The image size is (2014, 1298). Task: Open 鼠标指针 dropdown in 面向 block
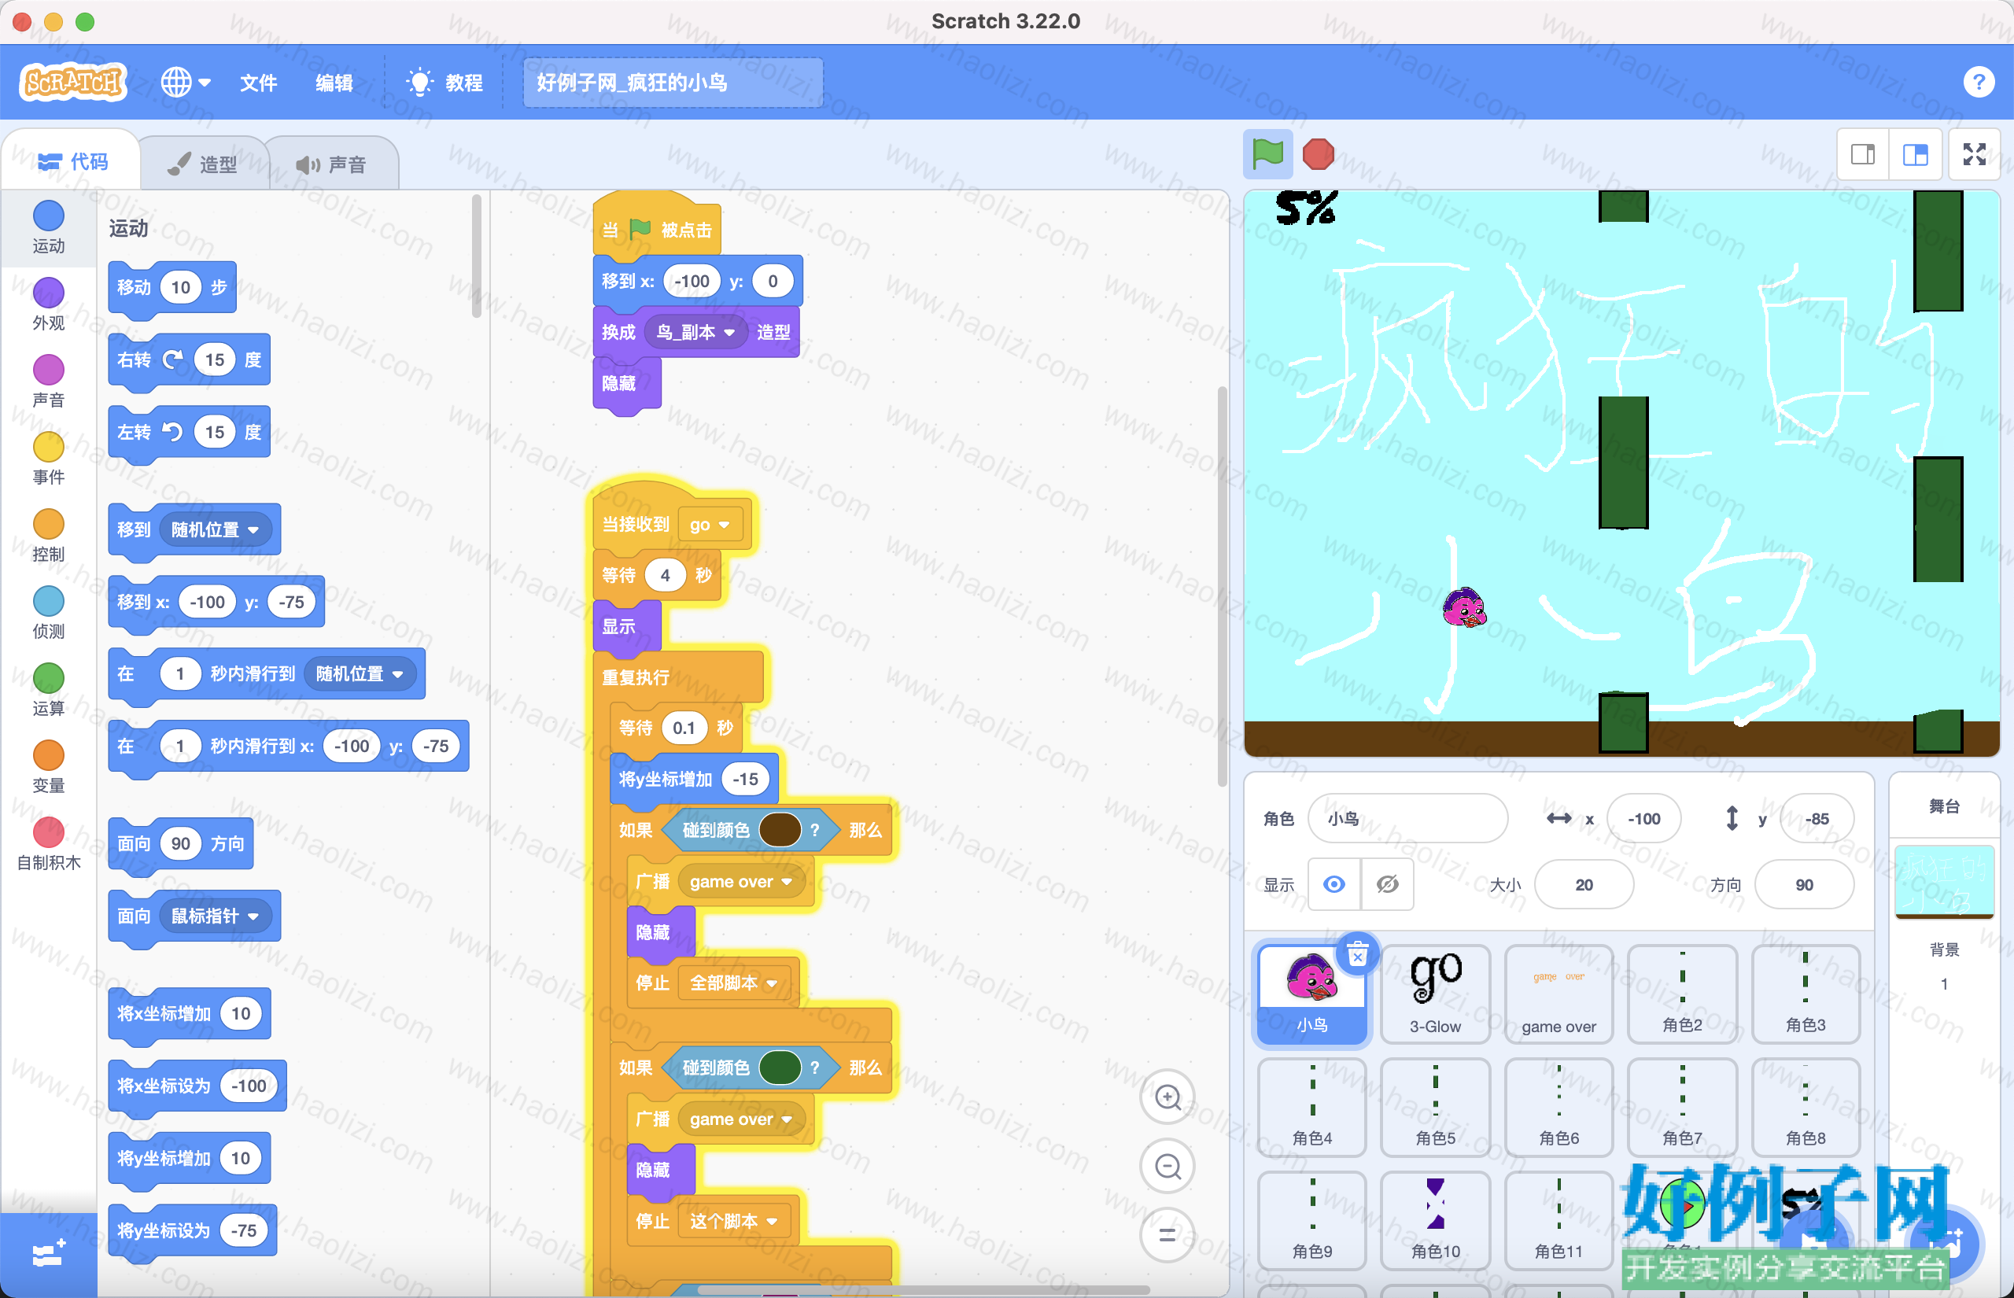coord(215,916)
